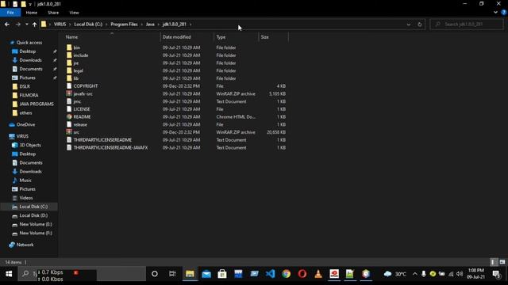The height and width of the screenshot is (285, 508).
Task: Open the View ribbon tab
Action: pyautogui.click(x=74, y=13)
